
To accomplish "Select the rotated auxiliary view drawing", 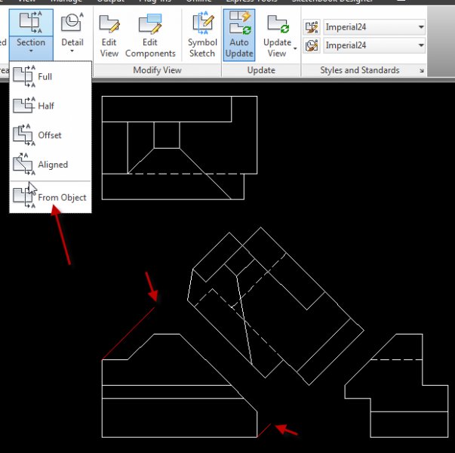I will (275, 306).
